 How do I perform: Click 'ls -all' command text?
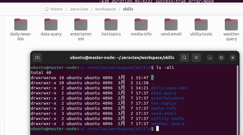tap(165, 67)
